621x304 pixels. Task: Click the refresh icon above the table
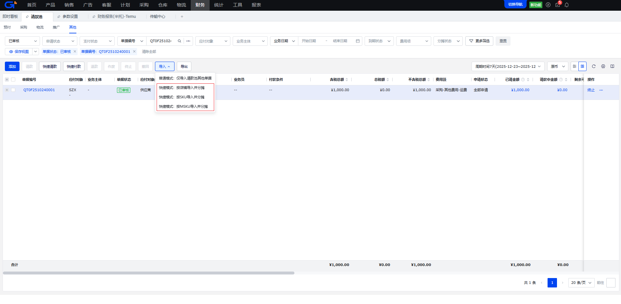pos(594,67)
